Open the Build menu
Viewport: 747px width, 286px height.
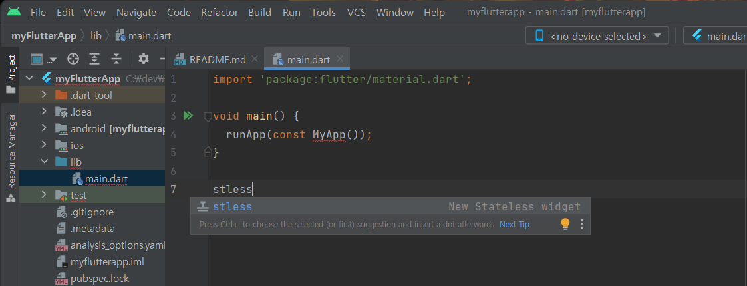click(259, 13)
